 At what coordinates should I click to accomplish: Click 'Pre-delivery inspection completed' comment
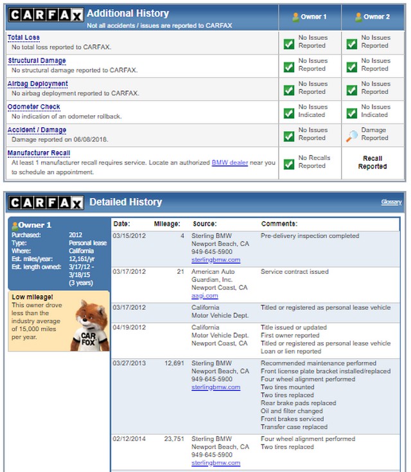click(310, 236)
